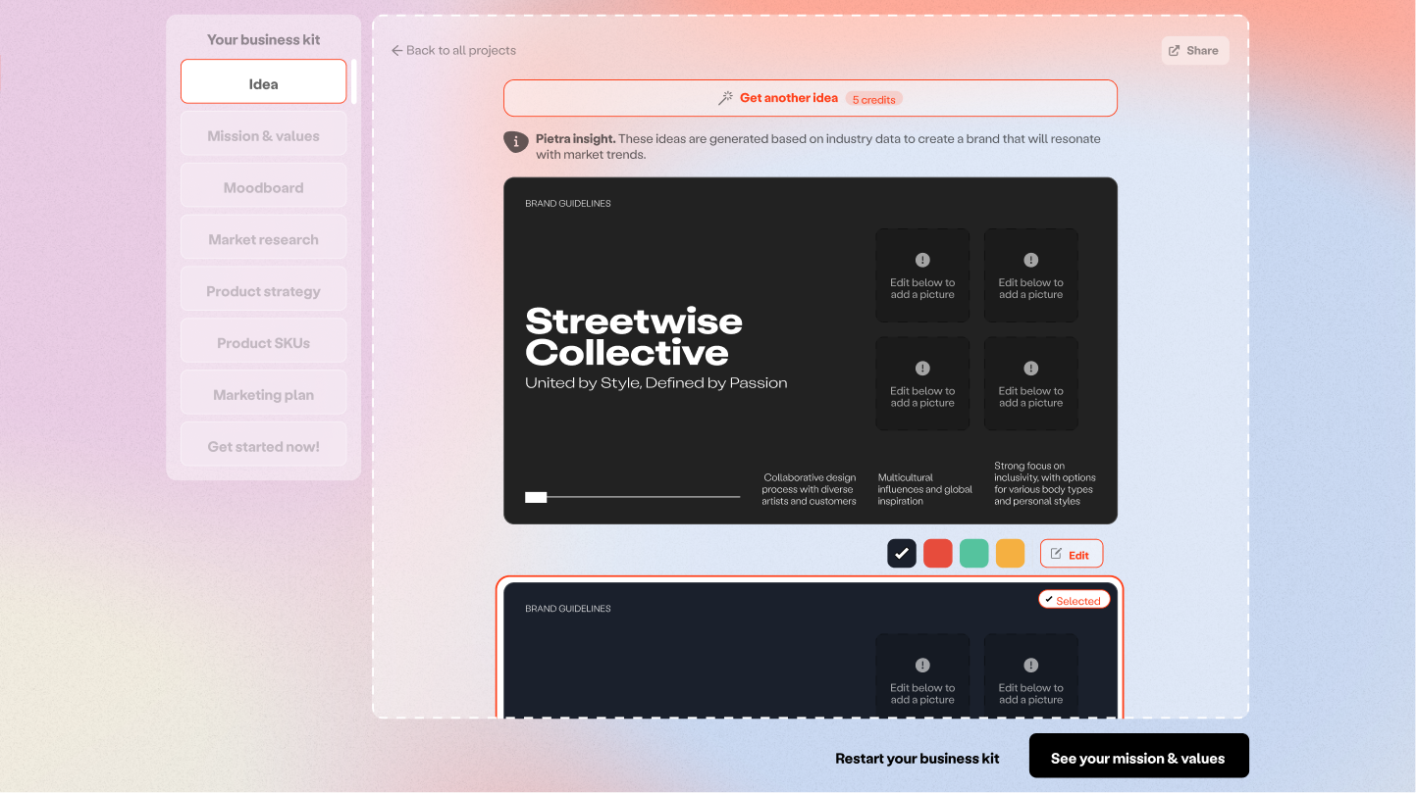Select the Idea step in business kit

(263, 81)
